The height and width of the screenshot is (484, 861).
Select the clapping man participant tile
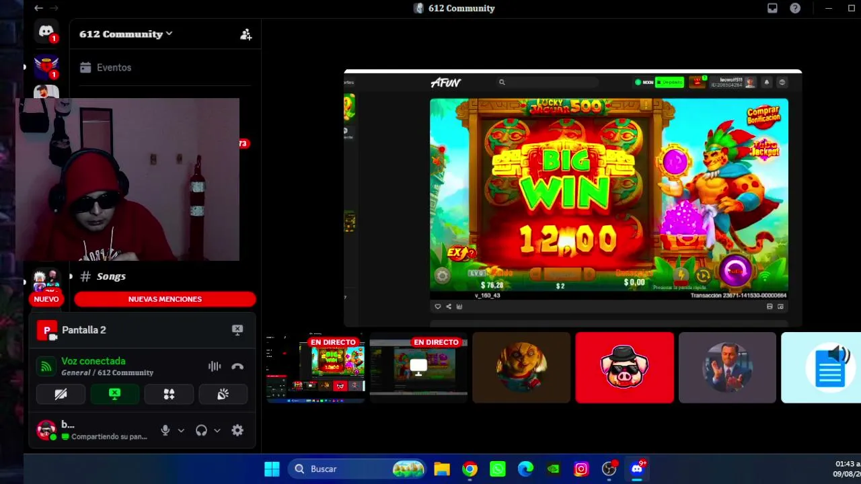(x=727, y=368)
